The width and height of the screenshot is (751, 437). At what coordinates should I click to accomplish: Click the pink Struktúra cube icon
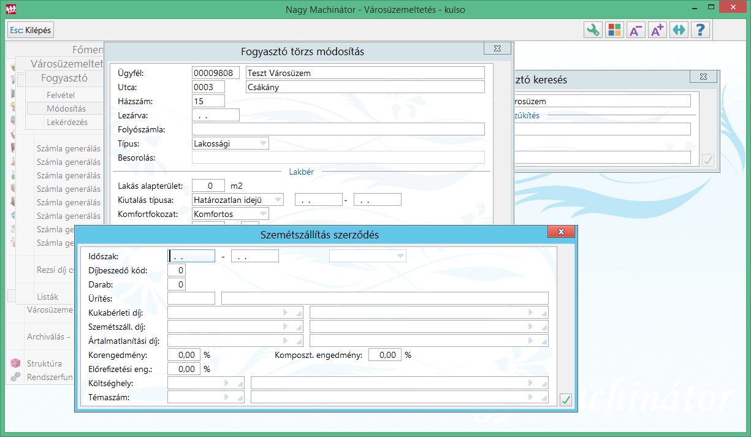(16, 363)
